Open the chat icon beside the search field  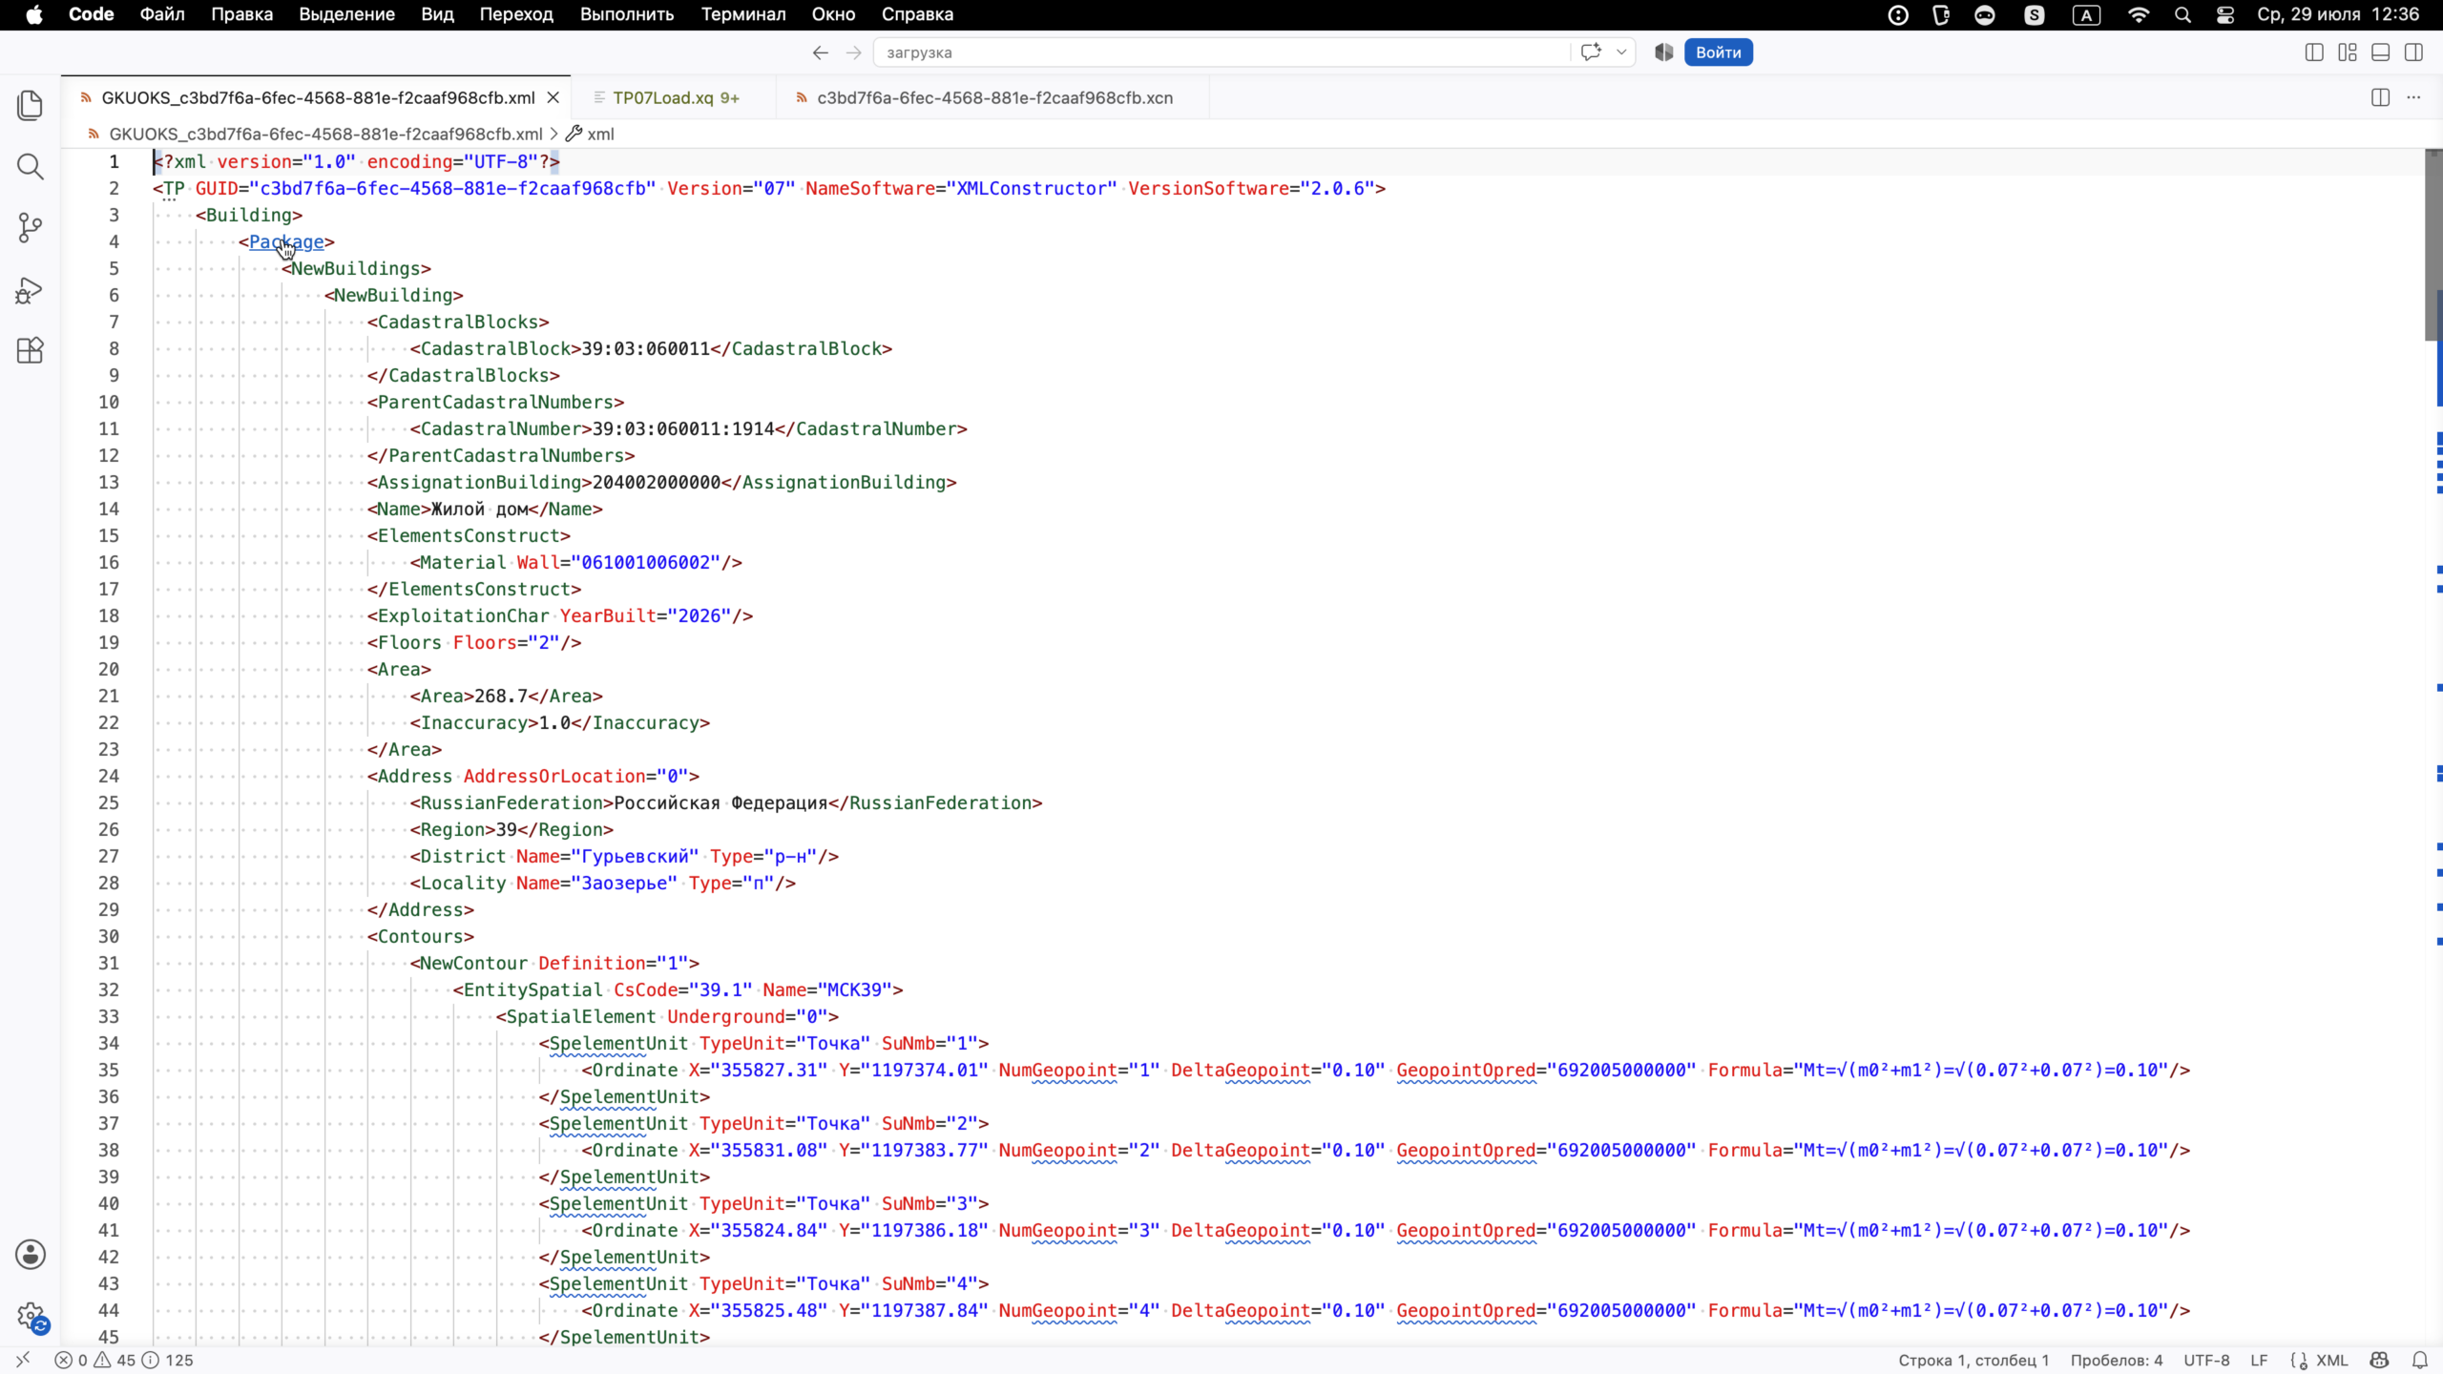[x=1591, y=52]
